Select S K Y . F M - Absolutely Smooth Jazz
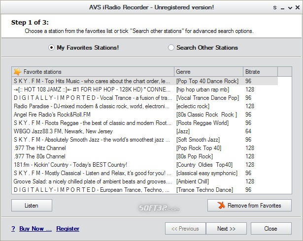This screenshot has height=241, width=303. coord(145,140)
